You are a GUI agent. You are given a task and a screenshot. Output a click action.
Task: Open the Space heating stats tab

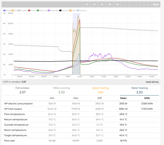(101, 90)
